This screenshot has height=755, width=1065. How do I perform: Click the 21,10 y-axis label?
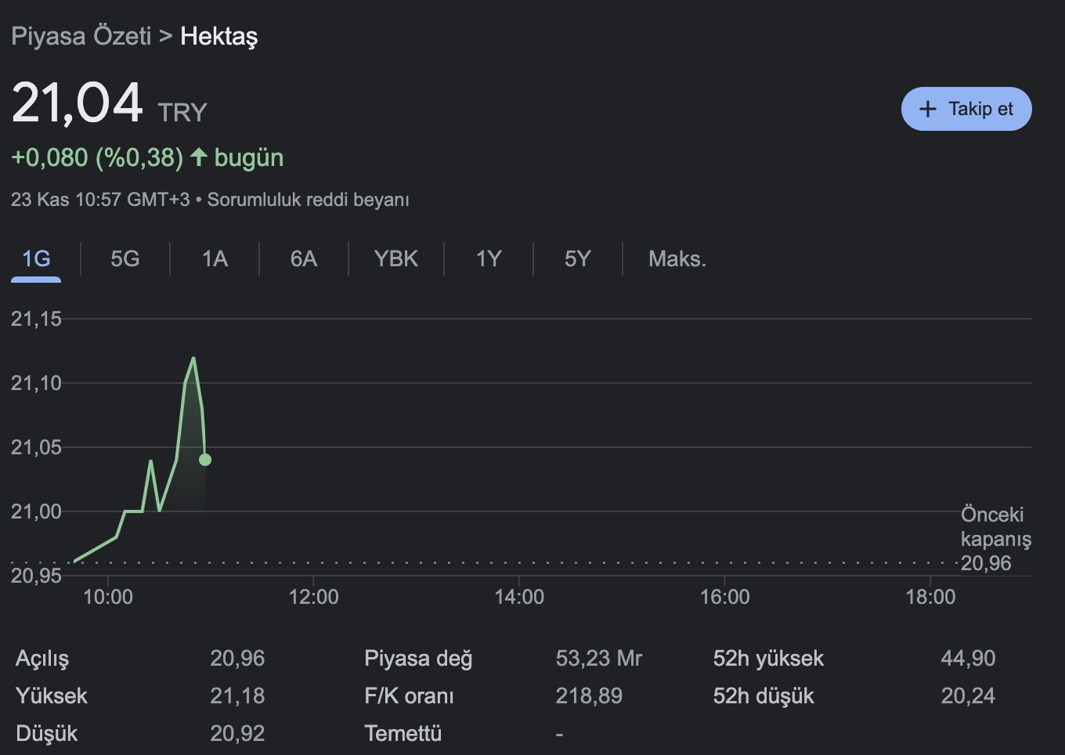[x=36, y=383]
